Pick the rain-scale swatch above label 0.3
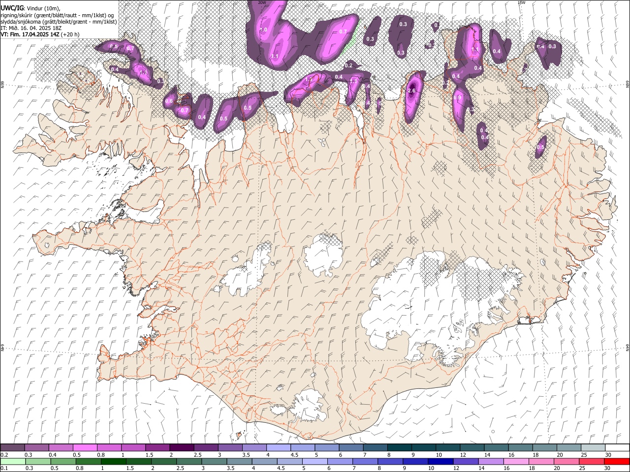The height and width of the screenshot is (472, 630). [38, 461]
